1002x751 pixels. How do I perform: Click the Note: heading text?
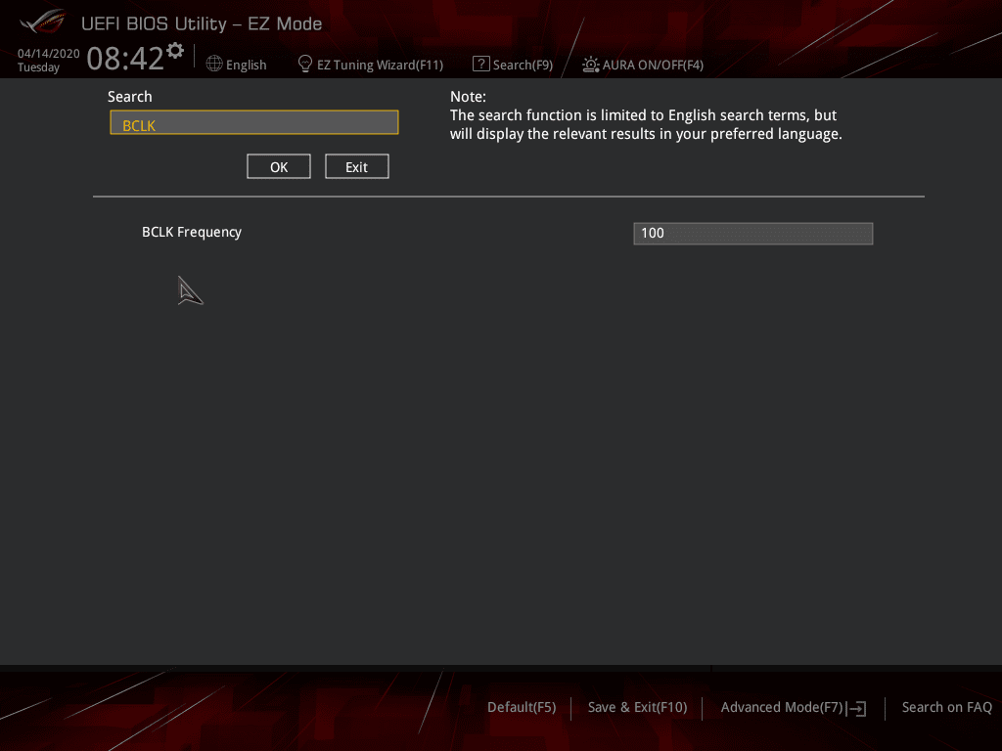point(468,97)
